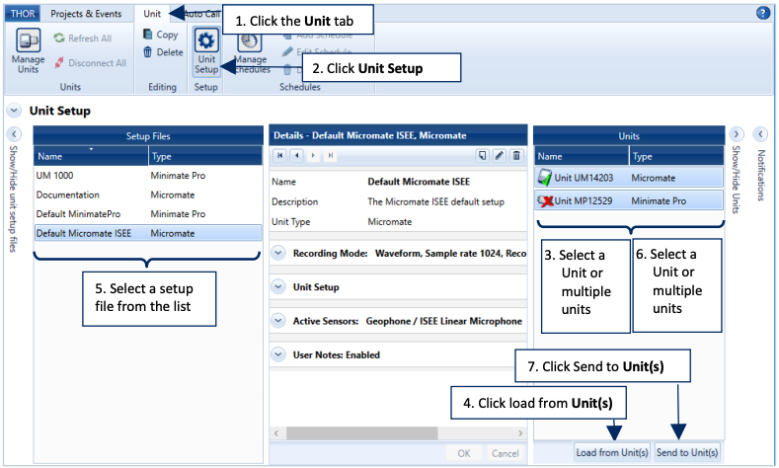Click the Send to Unit(s) button
779x468 pixels.
[x=687, y=452]
